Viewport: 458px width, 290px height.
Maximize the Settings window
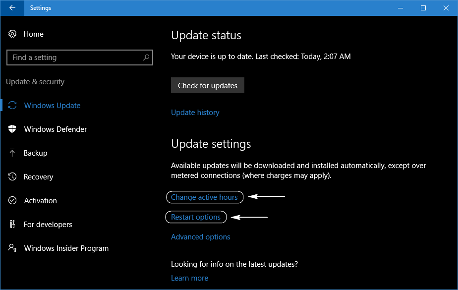click(423, 8)
